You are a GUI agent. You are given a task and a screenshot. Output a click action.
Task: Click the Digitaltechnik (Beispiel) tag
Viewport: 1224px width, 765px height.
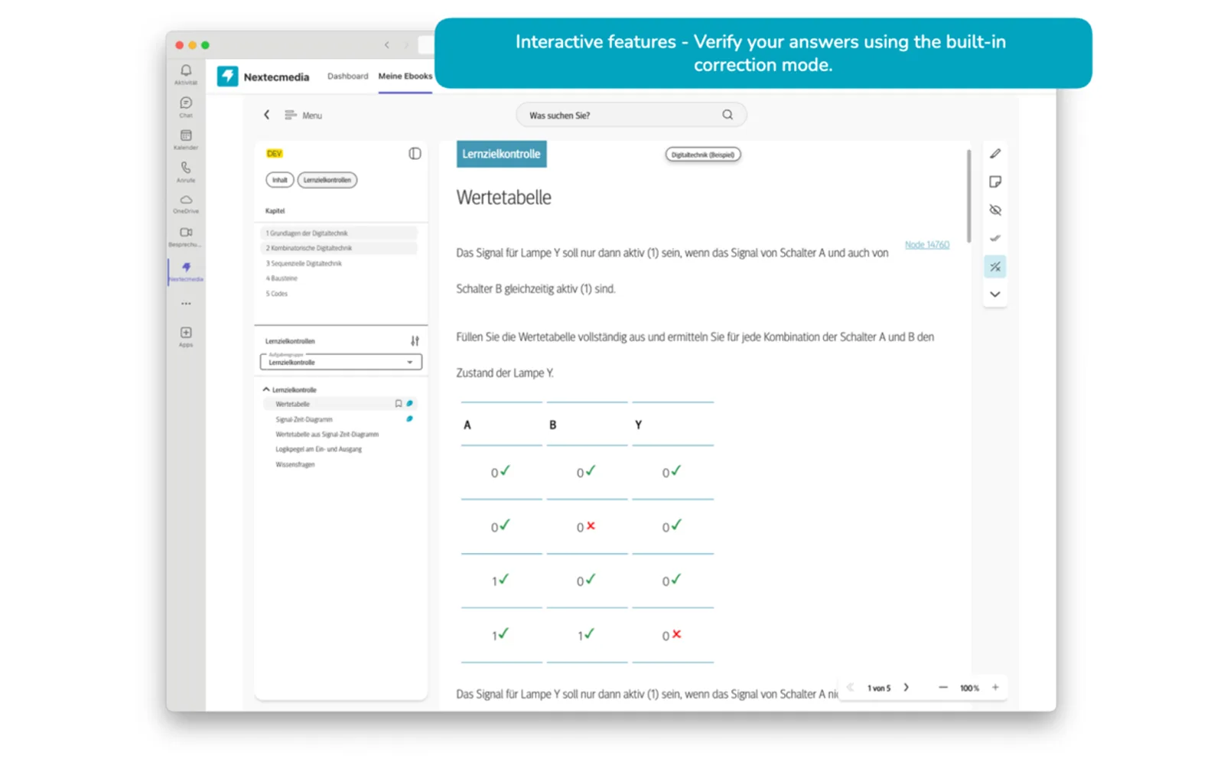(702, 155)
